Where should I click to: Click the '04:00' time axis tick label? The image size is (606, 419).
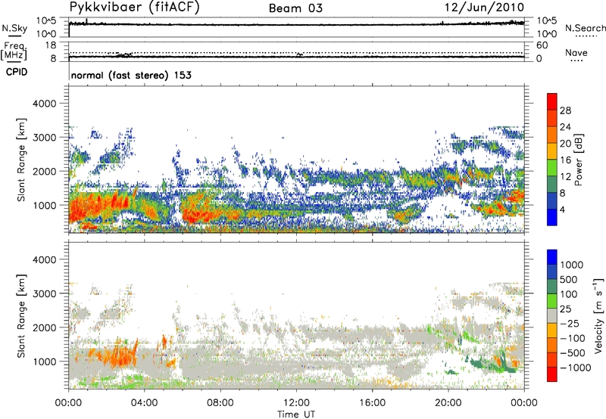(144, 403)
